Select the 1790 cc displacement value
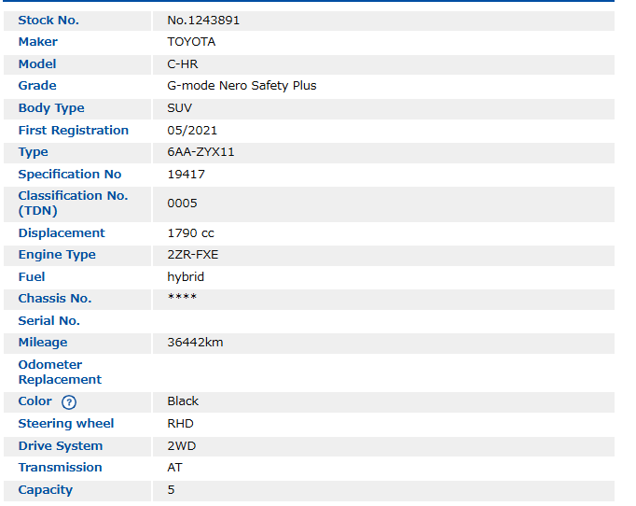 click(x=190, y=233)
